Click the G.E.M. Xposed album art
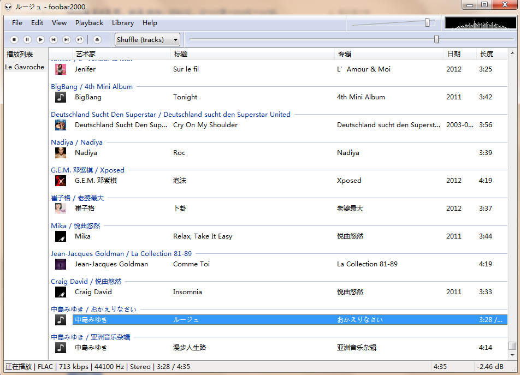Viewport: 520px width, 375px height. coord(60,181)
